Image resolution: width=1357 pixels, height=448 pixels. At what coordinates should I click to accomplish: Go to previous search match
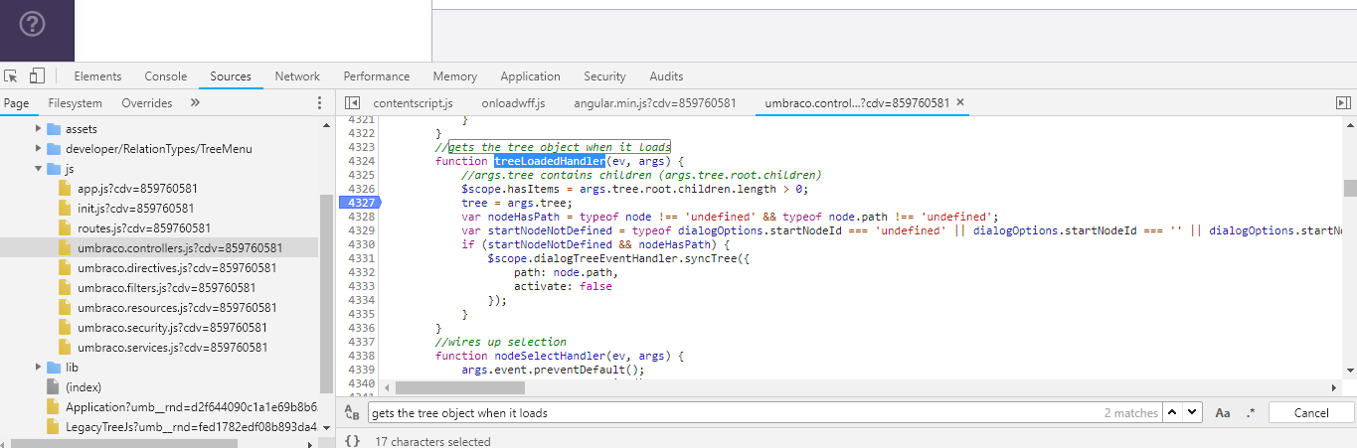point(1173,413)
